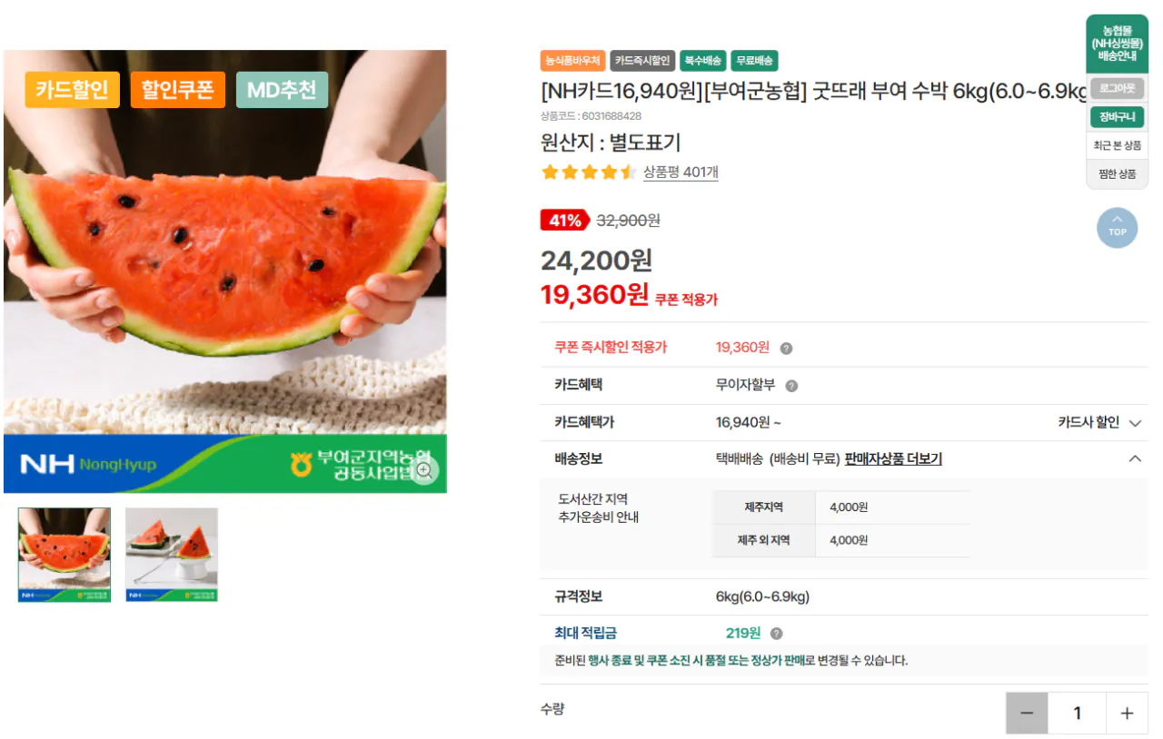Open the help icon beside 최대 적립금 219원
1163x739 pixels.
point(776,633)
